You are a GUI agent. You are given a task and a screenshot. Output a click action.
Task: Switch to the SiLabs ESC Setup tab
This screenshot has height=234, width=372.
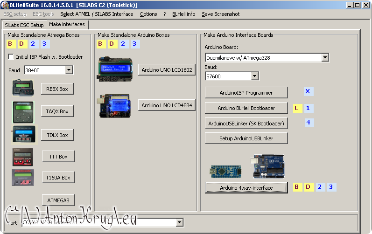24,25
